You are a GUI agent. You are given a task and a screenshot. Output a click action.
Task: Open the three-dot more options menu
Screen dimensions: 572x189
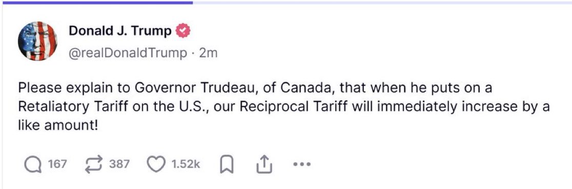302,164
